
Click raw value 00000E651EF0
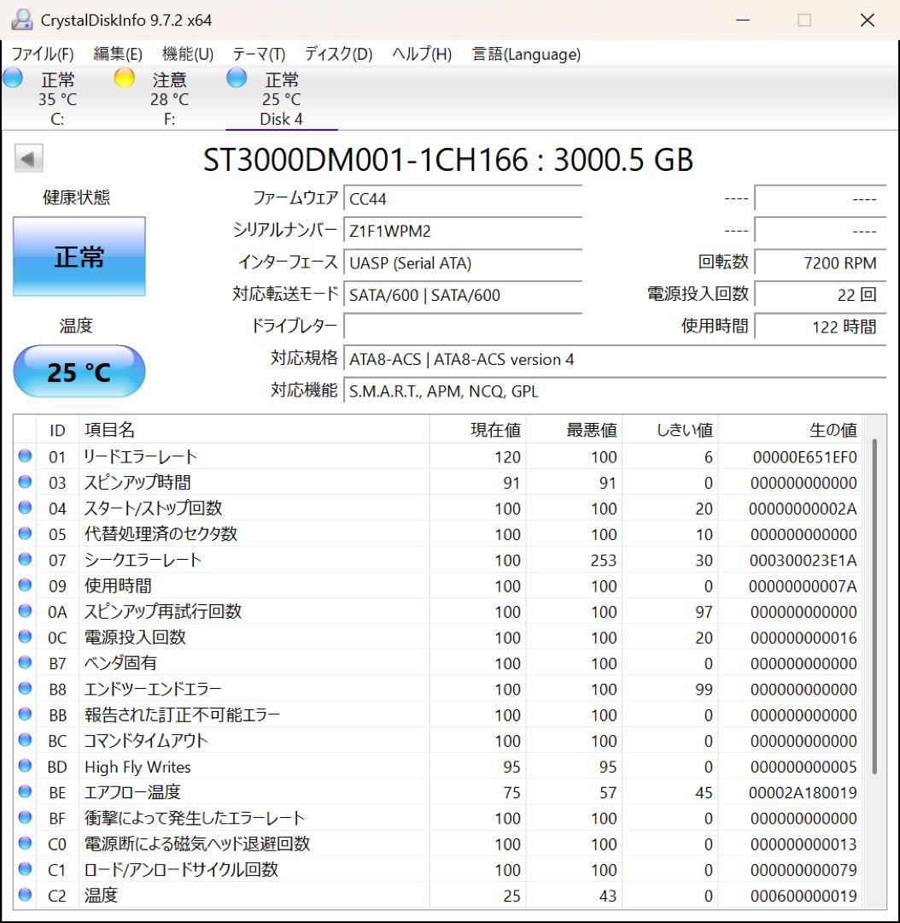point(804,457)
